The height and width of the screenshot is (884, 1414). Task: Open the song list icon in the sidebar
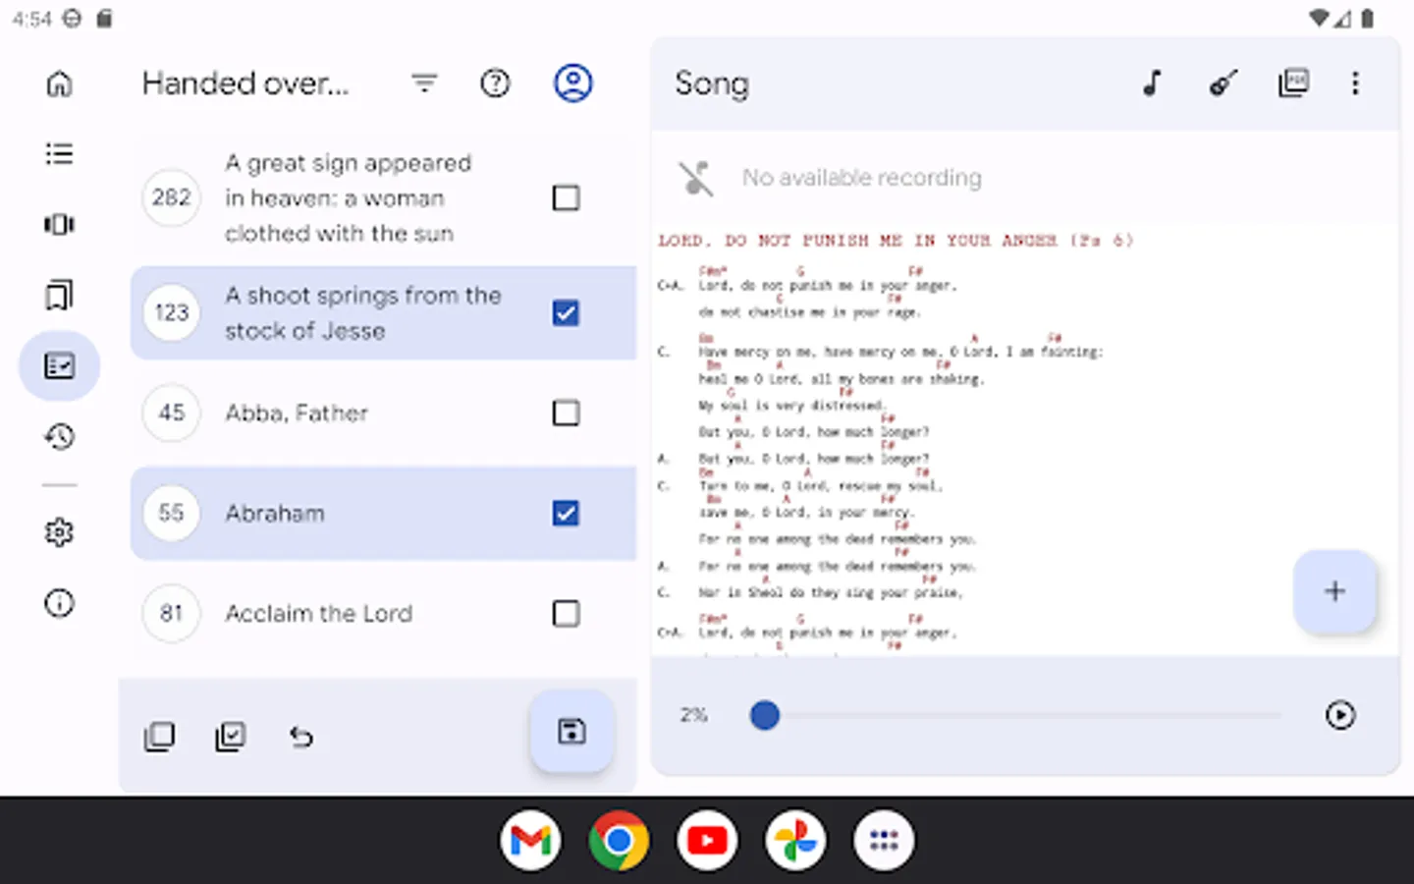click(59, 154)
